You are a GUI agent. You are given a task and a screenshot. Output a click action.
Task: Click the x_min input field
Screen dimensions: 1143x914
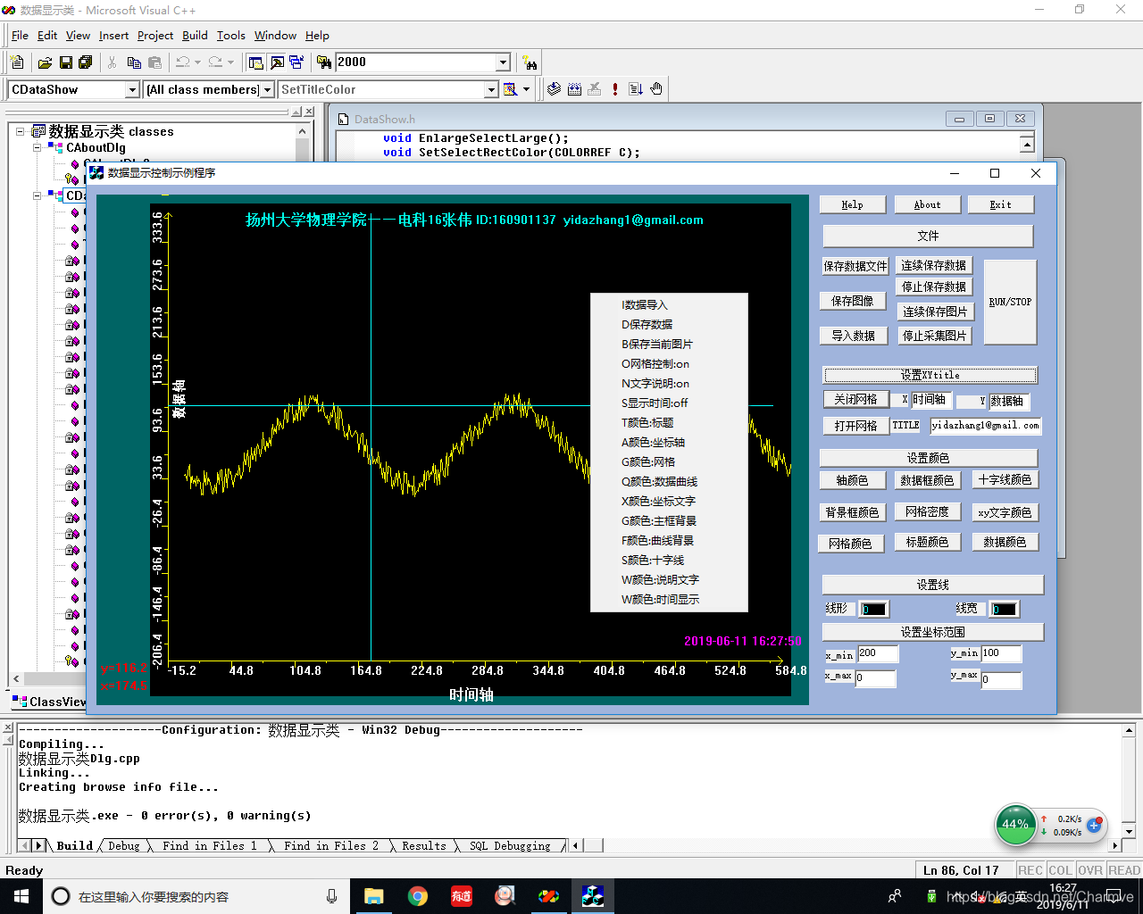coord(876,654)
